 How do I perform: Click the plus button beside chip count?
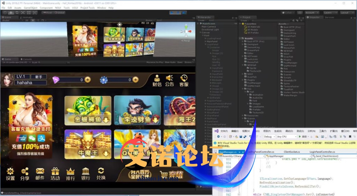tap(135, 80)
